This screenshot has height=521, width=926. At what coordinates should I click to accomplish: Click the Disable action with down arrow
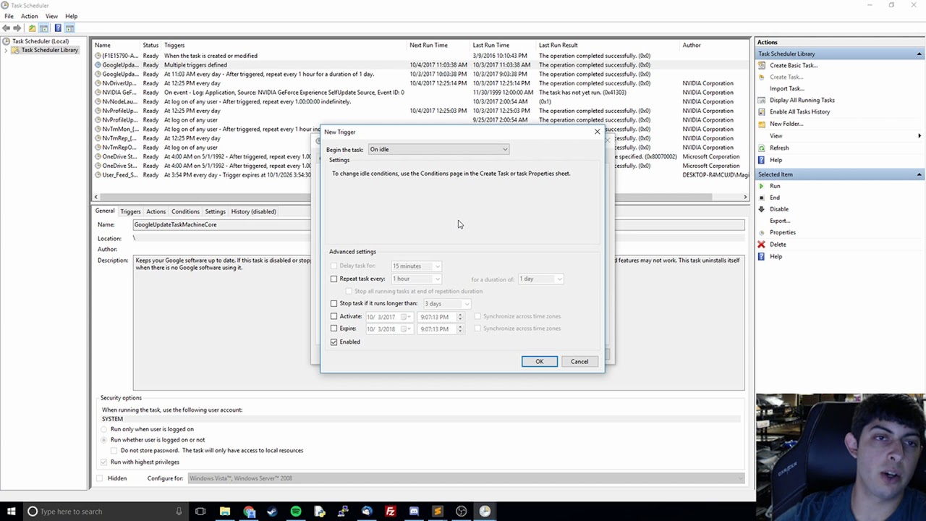click(x=779, y=209)
